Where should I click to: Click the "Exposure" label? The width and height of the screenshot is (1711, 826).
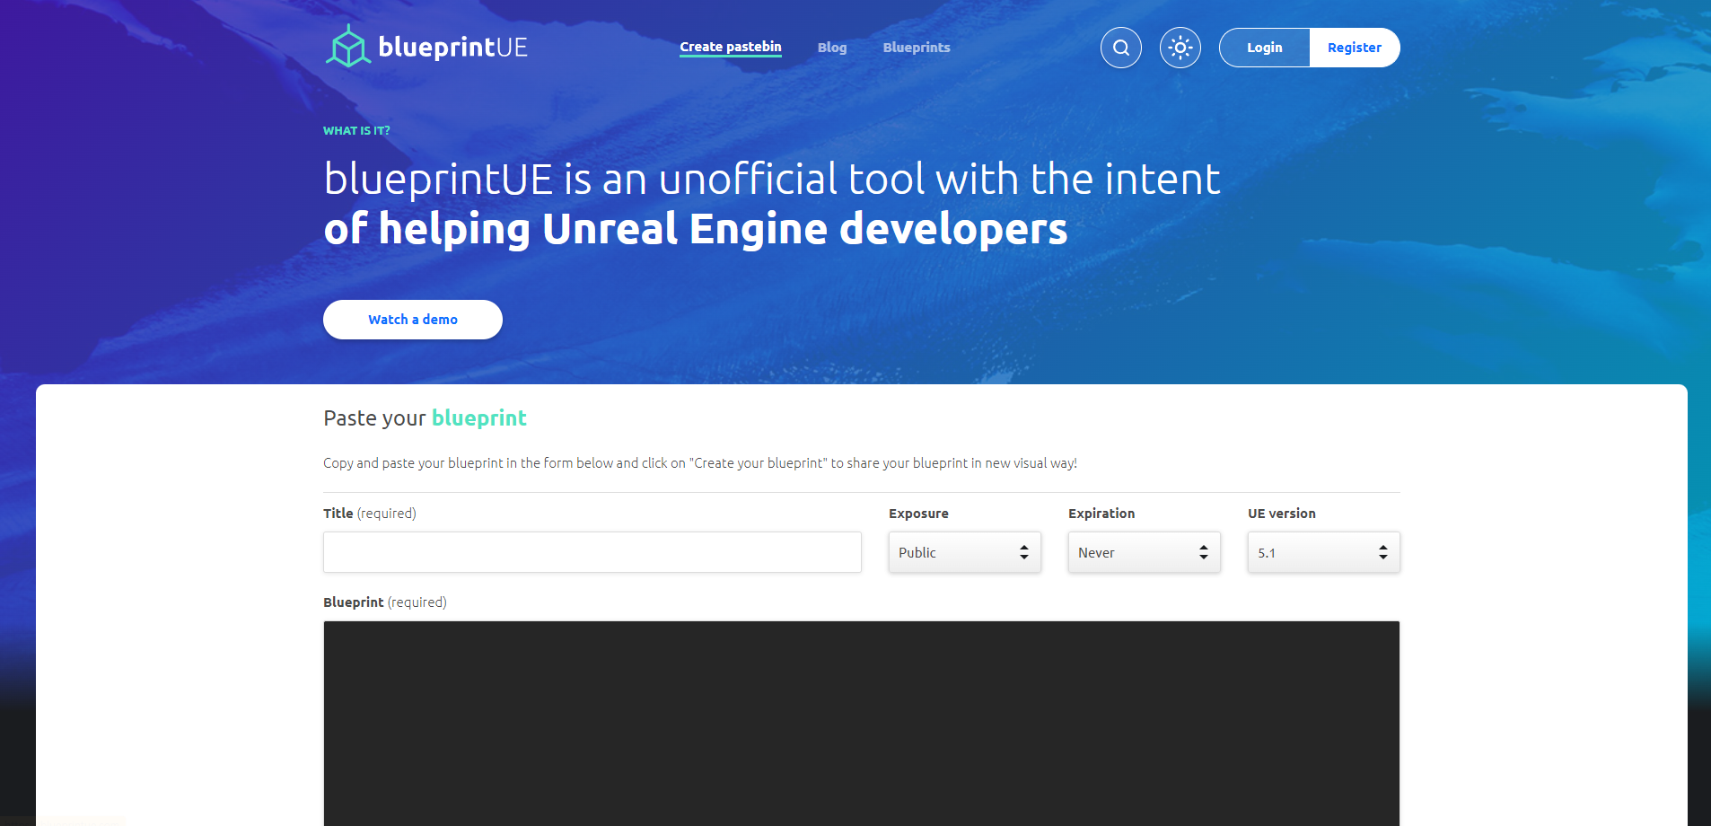918,513
